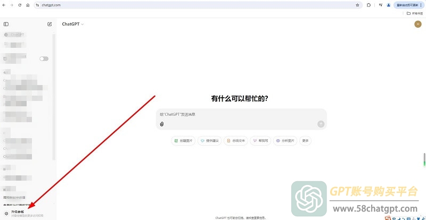426x220 pixels.
Task: Open the ChatGPT model selector dropdown
Action: click(73, 24)
